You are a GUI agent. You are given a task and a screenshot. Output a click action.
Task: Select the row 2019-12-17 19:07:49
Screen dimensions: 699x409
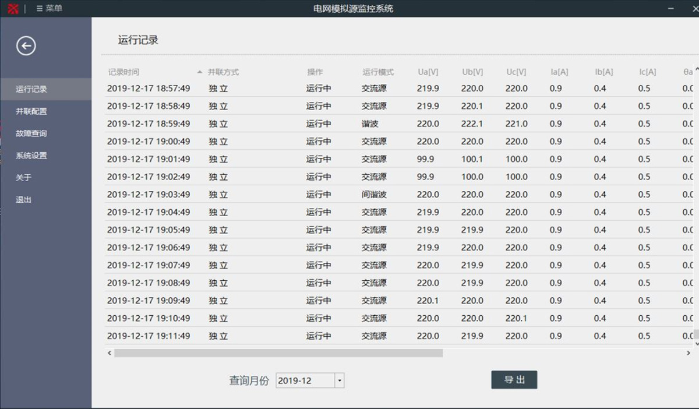[400, 265]
